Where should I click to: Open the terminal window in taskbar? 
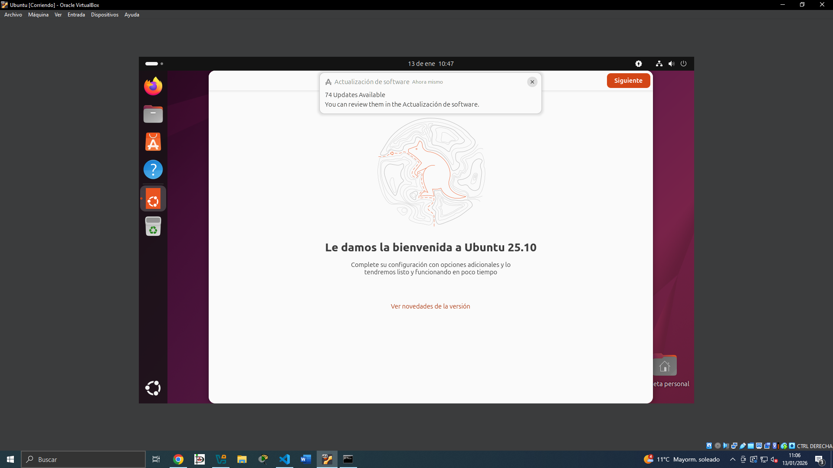pos(348,459)
